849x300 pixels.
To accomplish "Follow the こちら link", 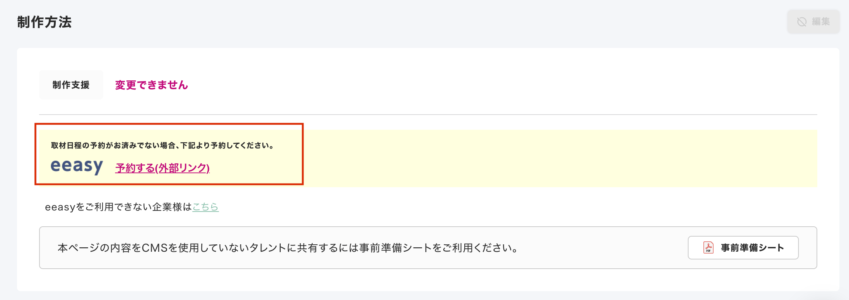I will click(x=205, y=207).
